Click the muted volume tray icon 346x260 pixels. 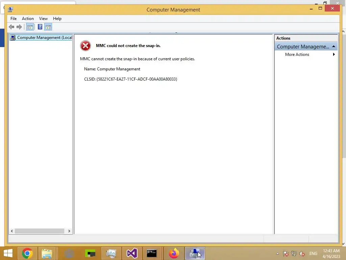coord(302,254)
